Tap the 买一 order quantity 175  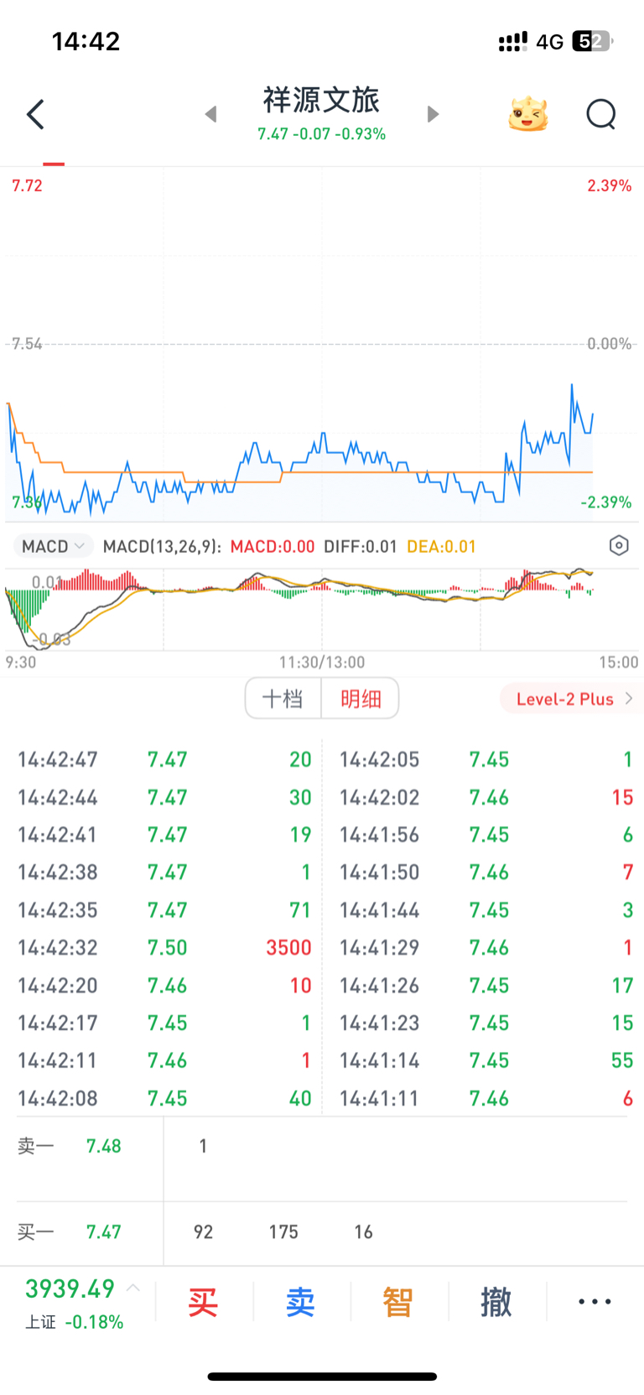tap(283, 1232)
